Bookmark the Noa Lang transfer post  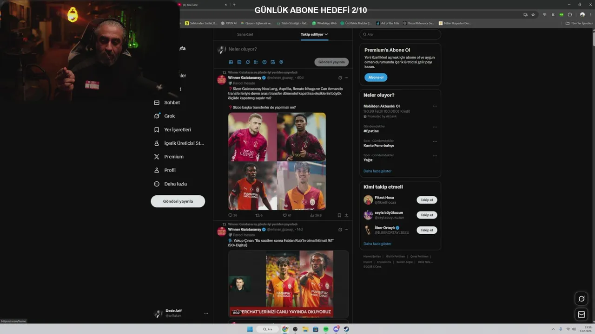339,215
